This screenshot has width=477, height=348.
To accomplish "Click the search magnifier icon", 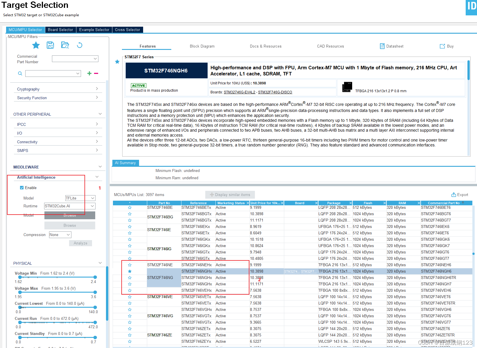I will [20, 74].
